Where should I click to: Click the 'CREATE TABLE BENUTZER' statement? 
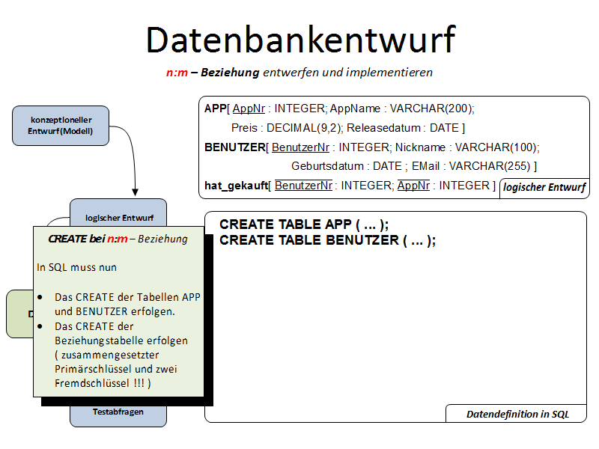pyautogui.click(x=327, y=240)
